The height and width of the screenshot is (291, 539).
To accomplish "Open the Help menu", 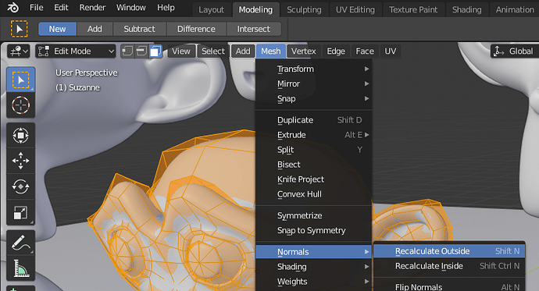I will click(x=166, y=8).
